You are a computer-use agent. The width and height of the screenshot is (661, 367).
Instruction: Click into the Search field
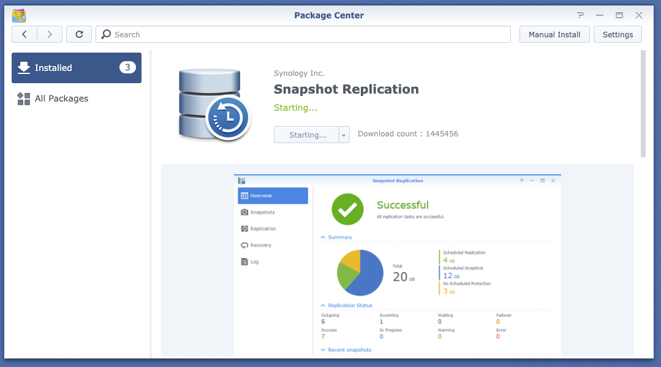[303, 34]
